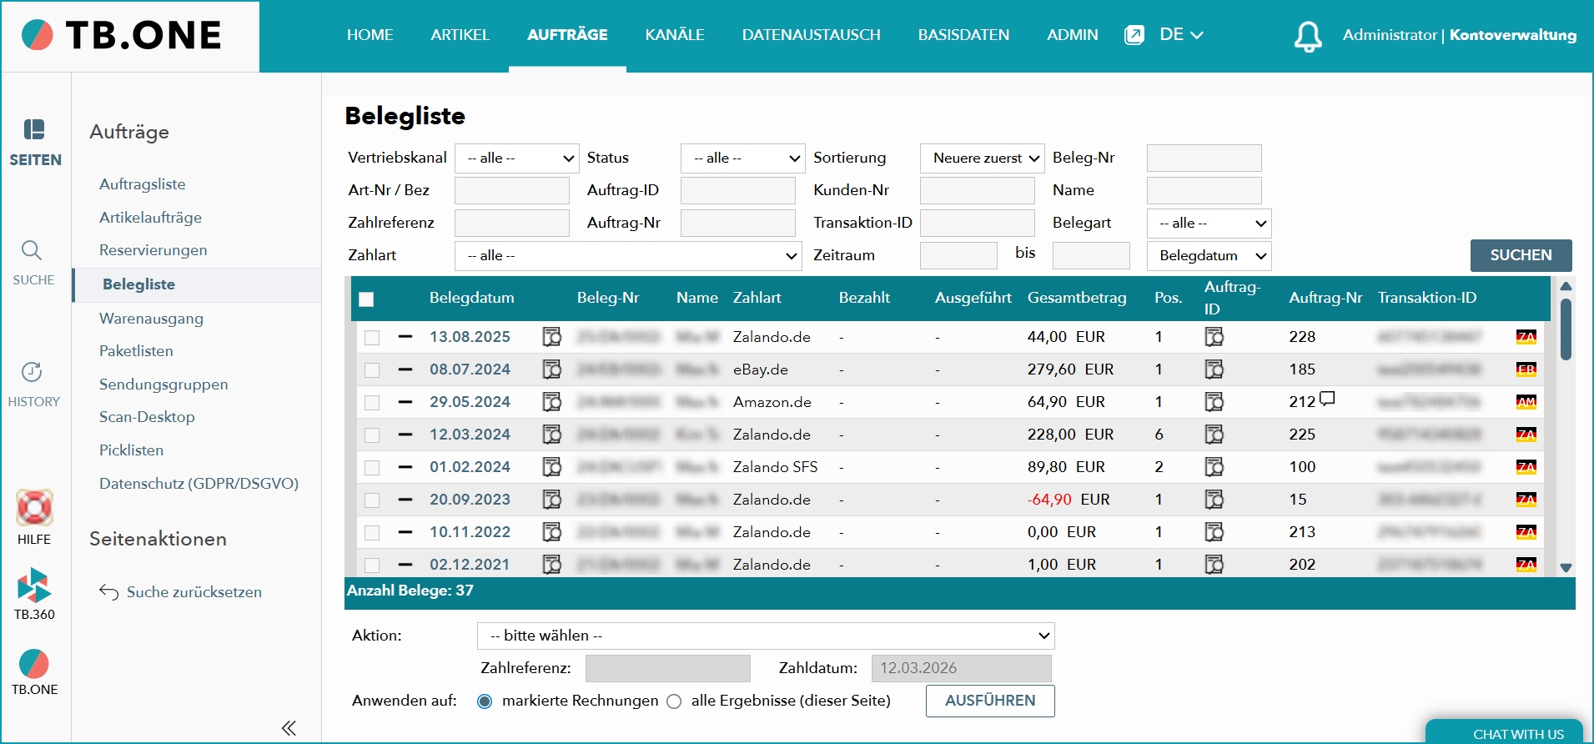1594x744 pixels.
Task: Click the SEITEN sidebar icon
Action: pyautogui.click(x=34, y=129)
